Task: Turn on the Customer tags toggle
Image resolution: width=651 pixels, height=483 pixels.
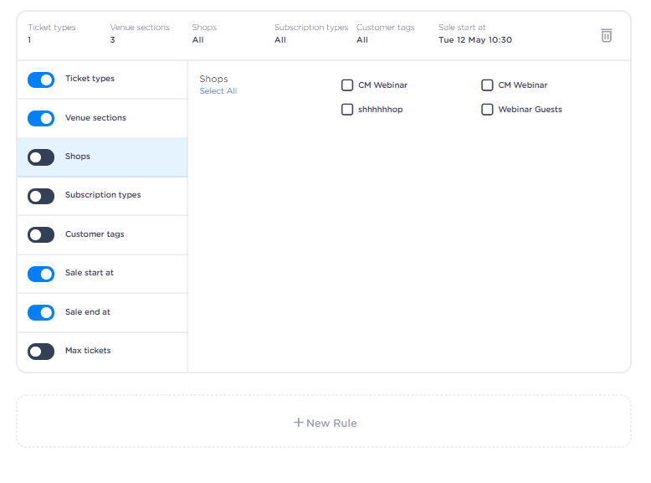Action: click(41, 235)
